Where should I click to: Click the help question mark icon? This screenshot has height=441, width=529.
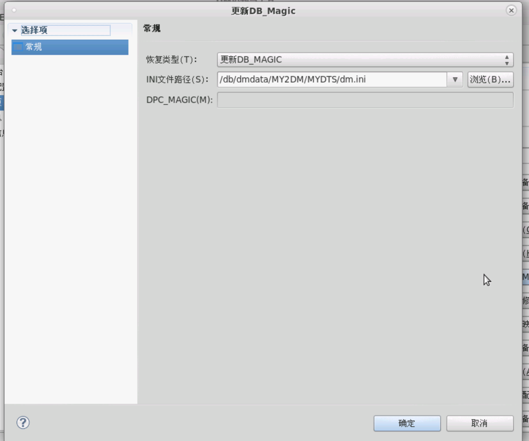click(x=23, y=423)
